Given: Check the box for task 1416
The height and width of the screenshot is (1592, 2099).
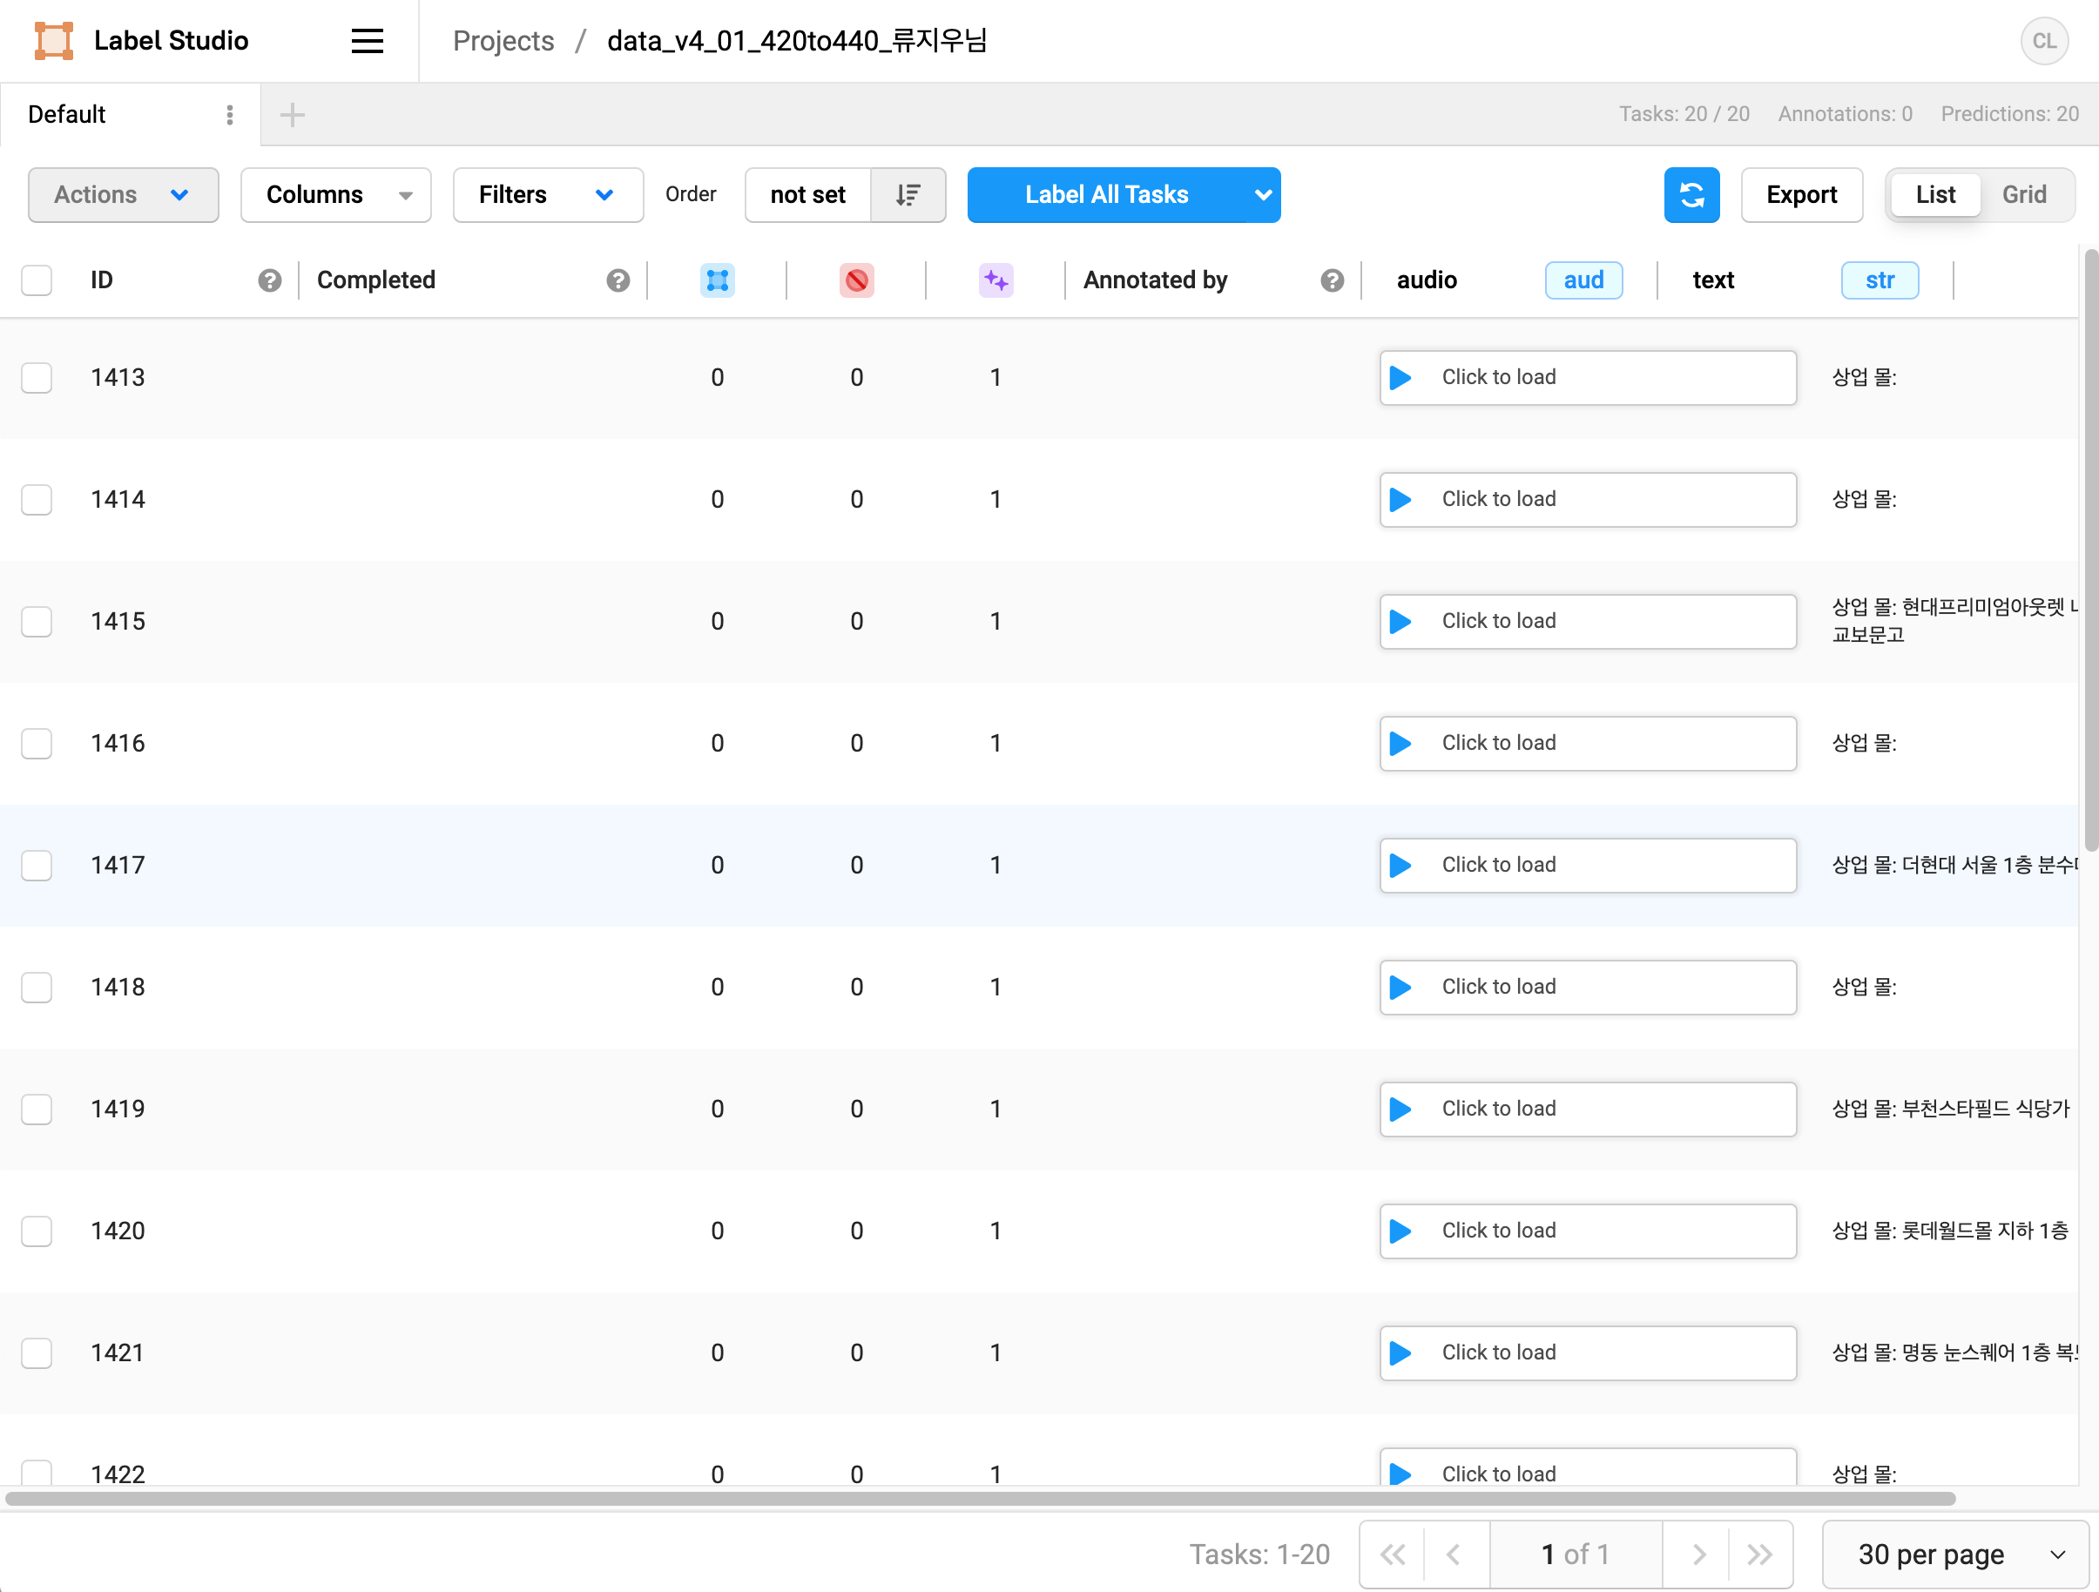Looking at the screenshot, I should point(37,743).
